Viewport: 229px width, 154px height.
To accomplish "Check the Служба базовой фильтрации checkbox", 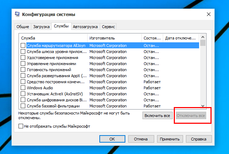I will click(23, 106).
